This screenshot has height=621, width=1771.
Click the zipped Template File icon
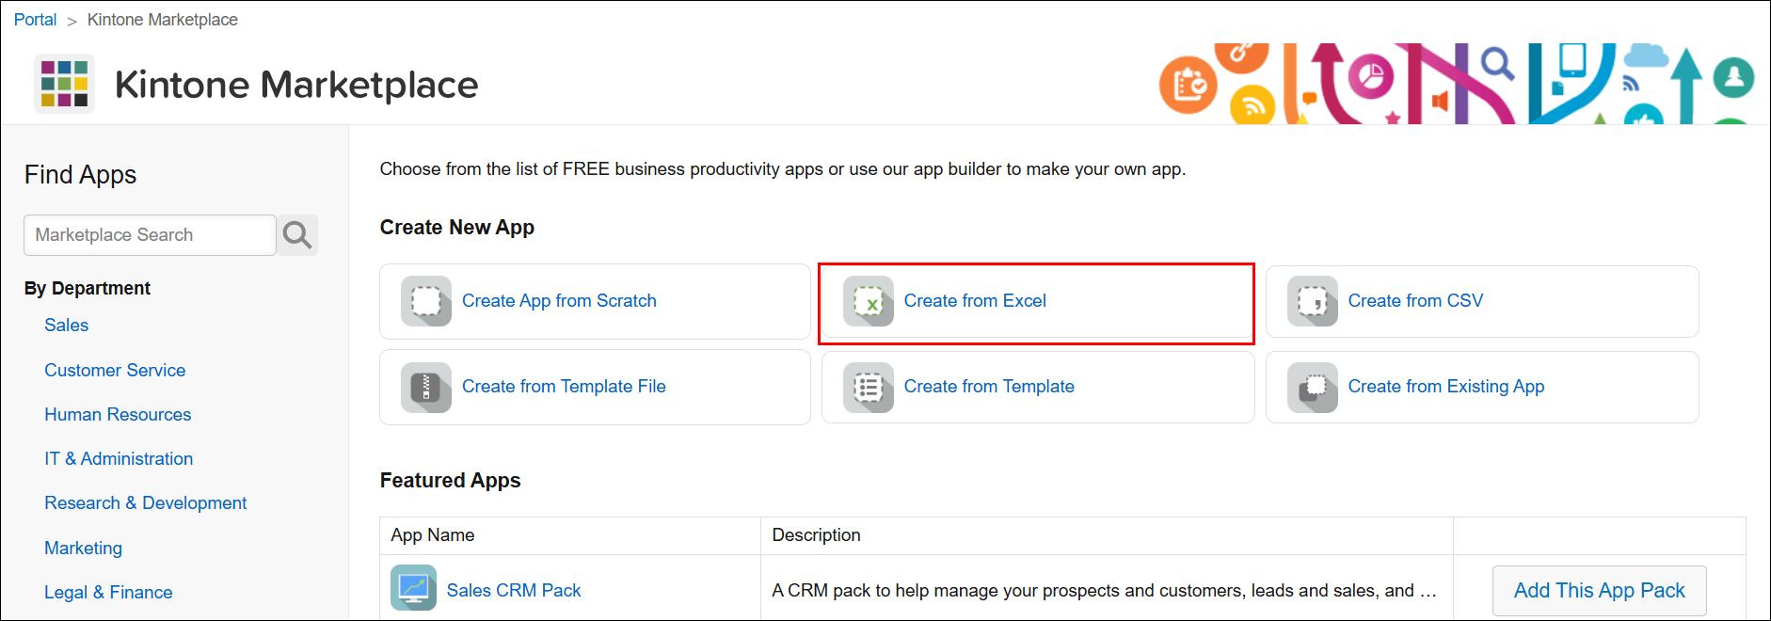pyautogui.click(x=425, y=387)
